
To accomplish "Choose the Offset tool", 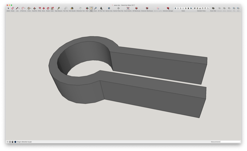I will (x=40, y=8).
